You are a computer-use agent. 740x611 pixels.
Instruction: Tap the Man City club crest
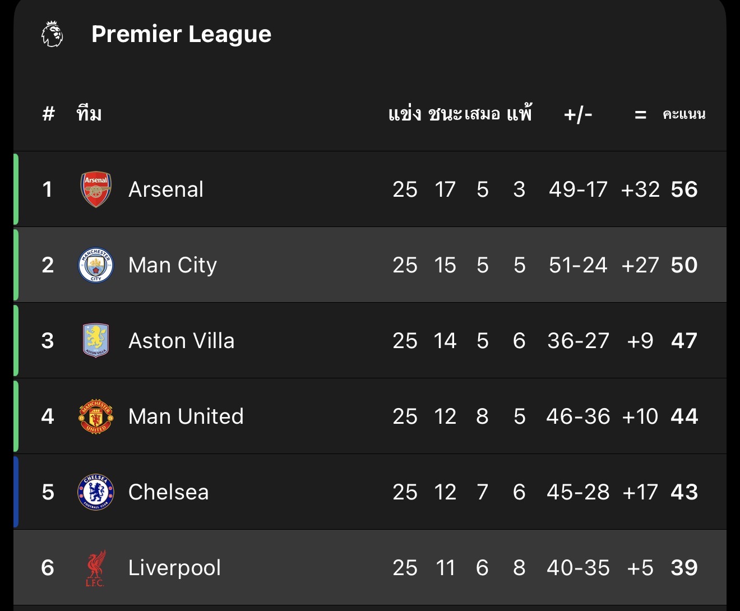tap(96, 265)
